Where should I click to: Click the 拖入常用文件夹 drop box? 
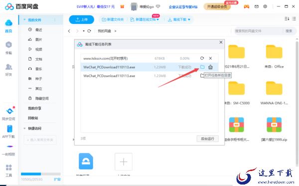40,140
